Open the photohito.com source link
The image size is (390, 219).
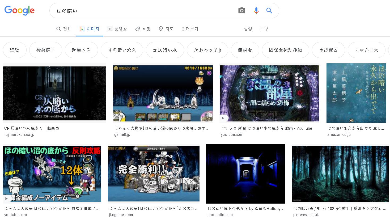click(x=220, y=215)
